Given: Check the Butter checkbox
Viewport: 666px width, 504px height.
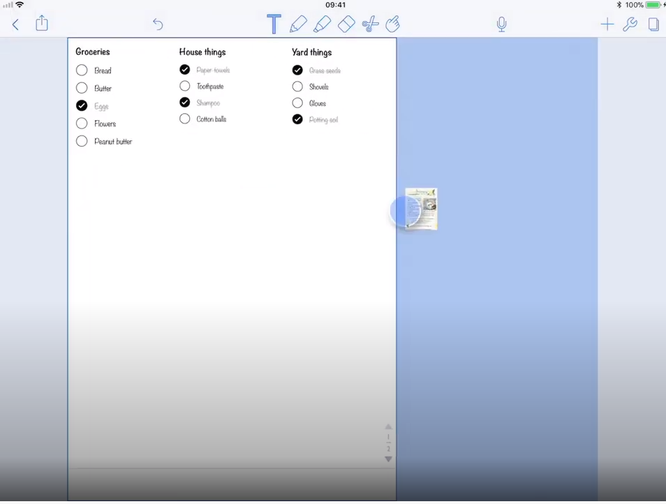Looking at the screenshot, I should (82, 88).
